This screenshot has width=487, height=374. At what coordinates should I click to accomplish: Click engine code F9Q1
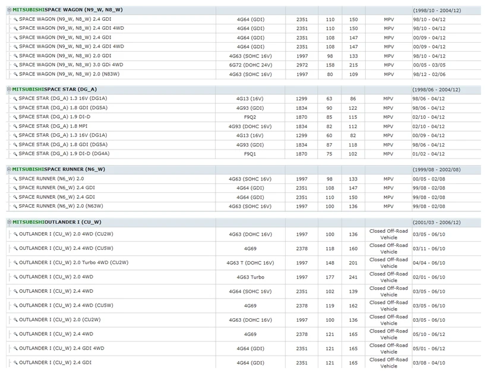(250, 154)
